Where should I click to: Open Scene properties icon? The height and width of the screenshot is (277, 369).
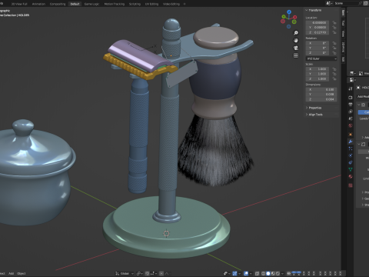point(351,118)
